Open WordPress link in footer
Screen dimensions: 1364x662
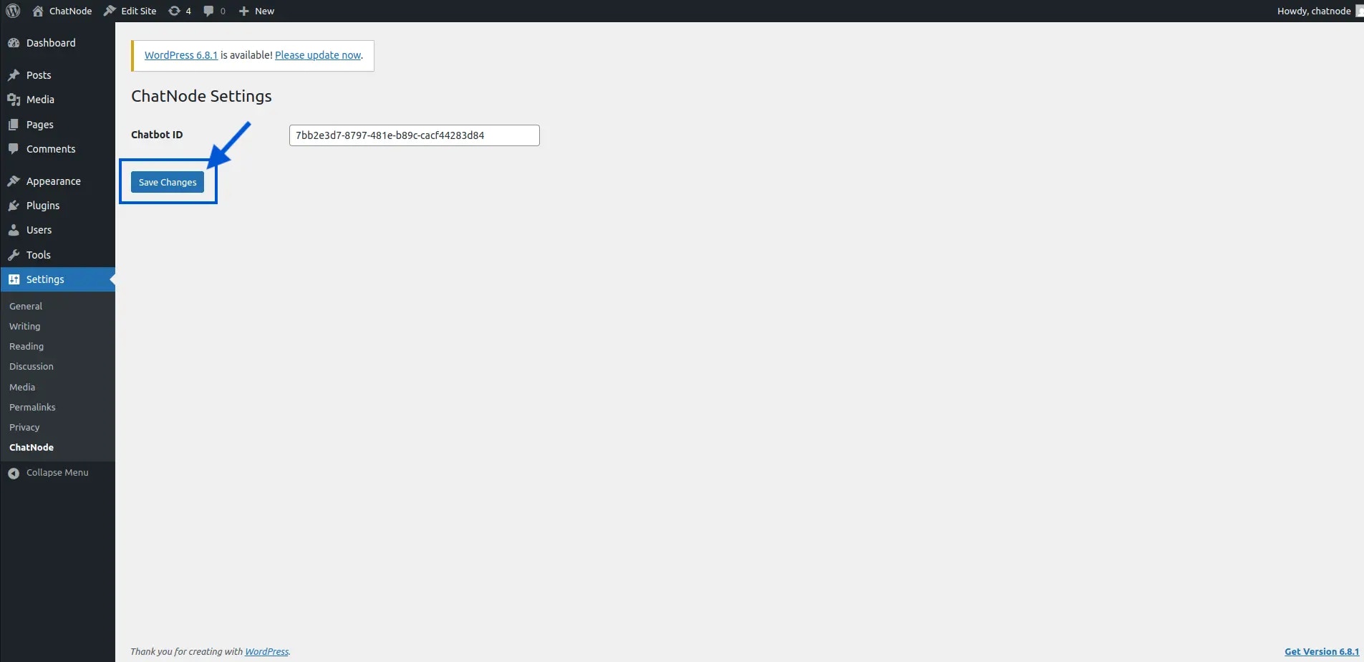[266, 651]
